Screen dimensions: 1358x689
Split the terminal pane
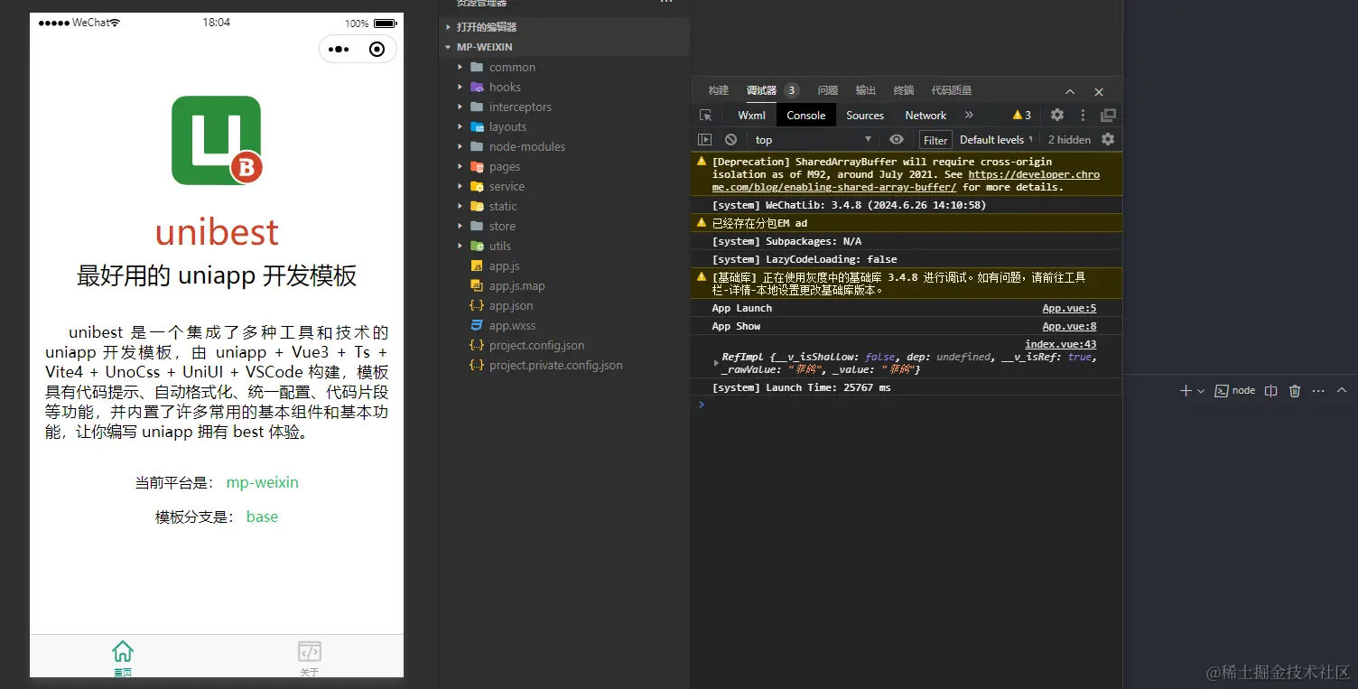coord(1270,391)
